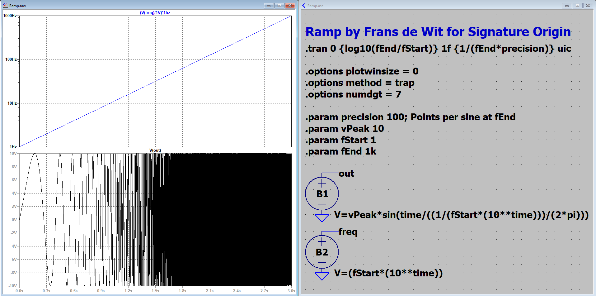Click the Ramp.asc window title text
The width and height of the screenshot is (596, 296).
click(315, 6)
